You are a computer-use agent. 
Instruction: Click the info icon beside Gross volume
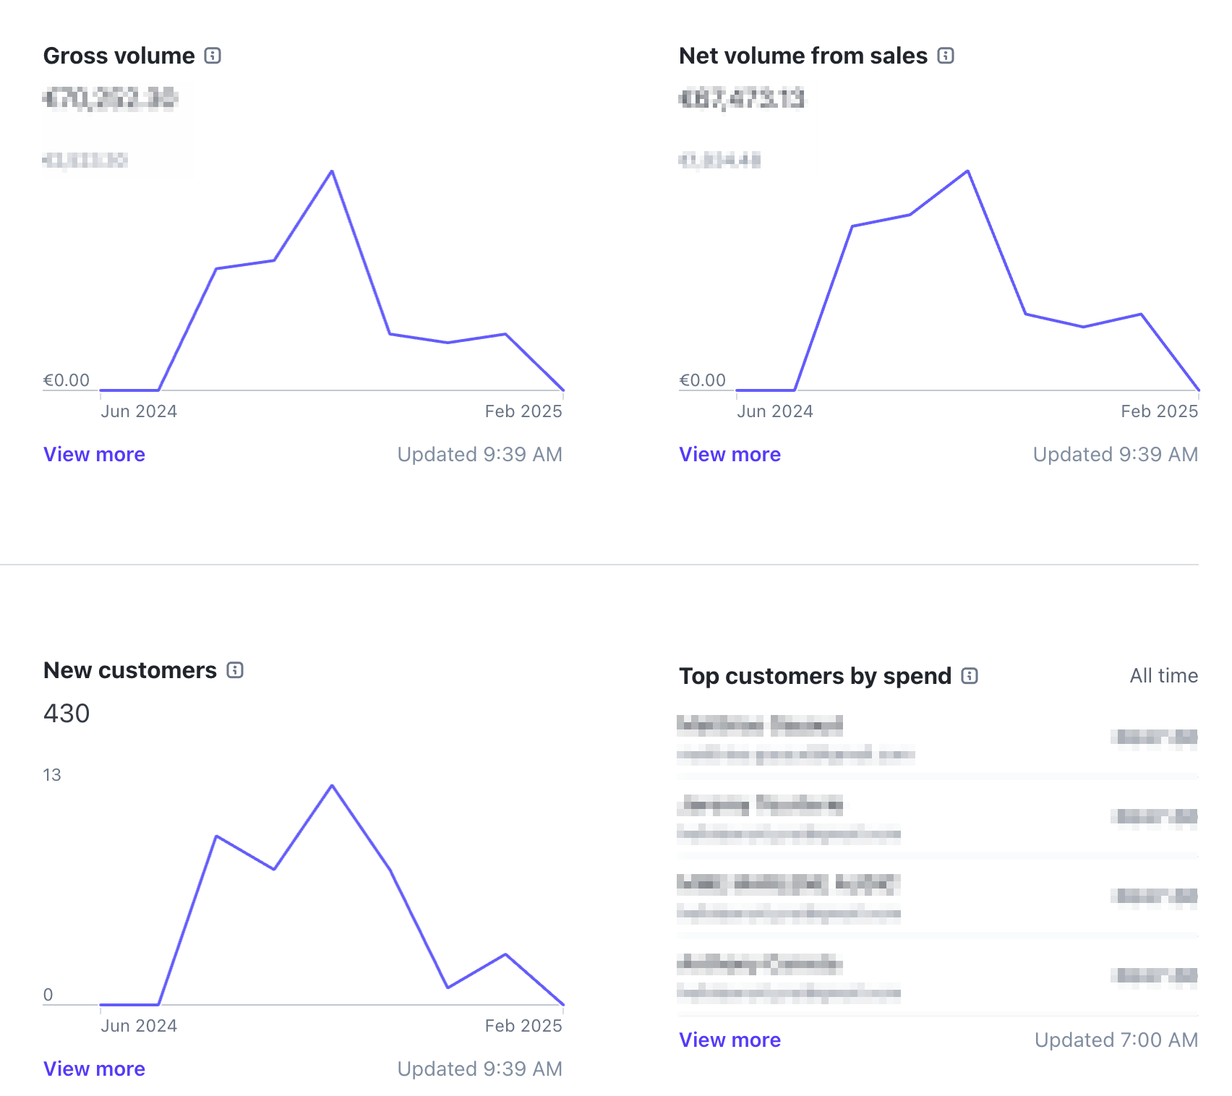tap(213, 56)
